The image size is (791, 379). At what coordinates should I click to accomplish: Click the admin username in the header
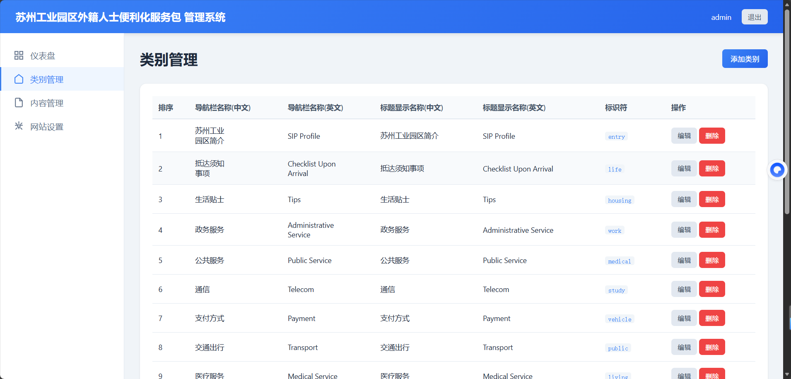click(x=721, y=17)
